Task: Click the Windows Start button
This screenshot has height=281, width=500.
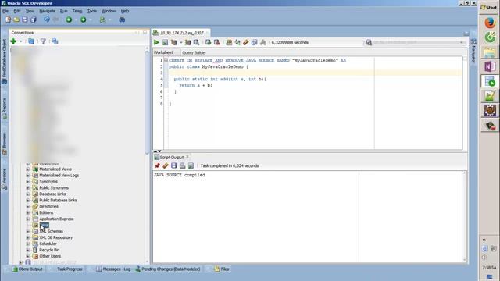Action: [x=488, y=7]
